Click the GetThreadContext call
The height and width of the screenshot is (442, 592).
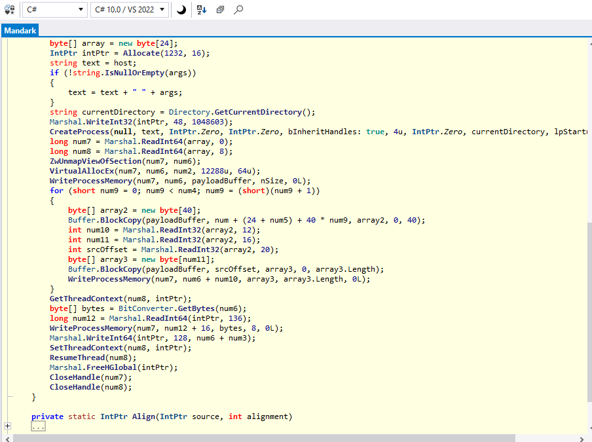(86, 299)
